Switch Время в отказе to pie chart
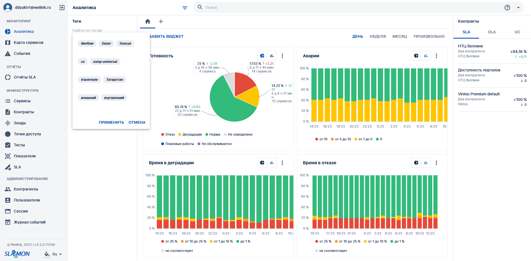The width and height of the screenshot is (531, 261). coord(416,163)
